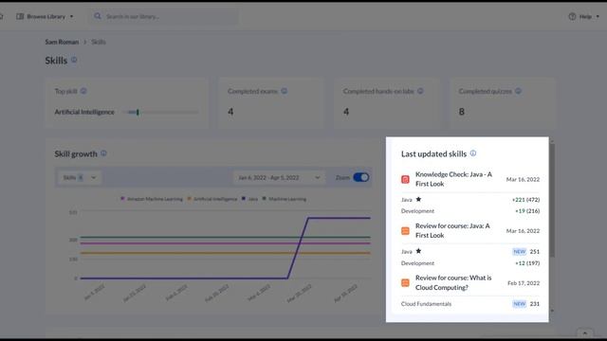The image size is (607, 341).
Task: Click red Knowledge Check quiz icon
Action: (405, 179)
